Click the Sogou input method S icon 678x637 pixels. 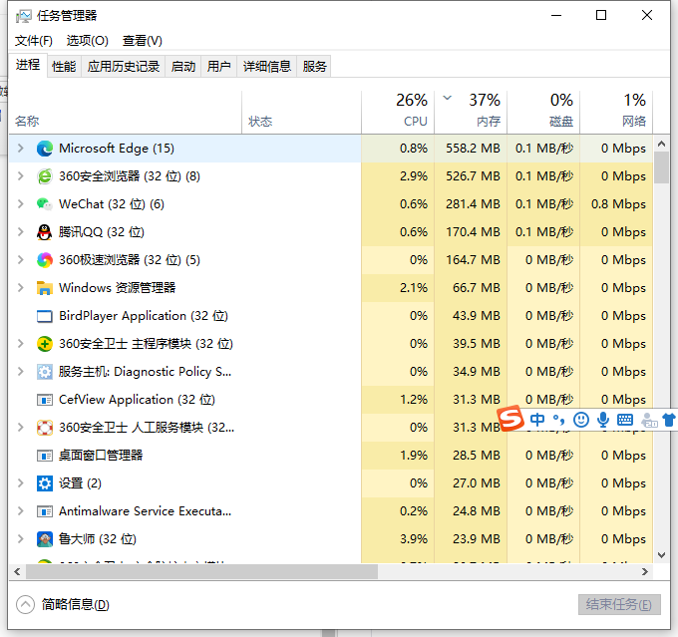click(510, 419)
